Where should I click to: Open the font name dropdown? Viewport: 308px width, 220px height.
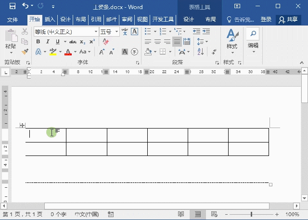[96, 31]
